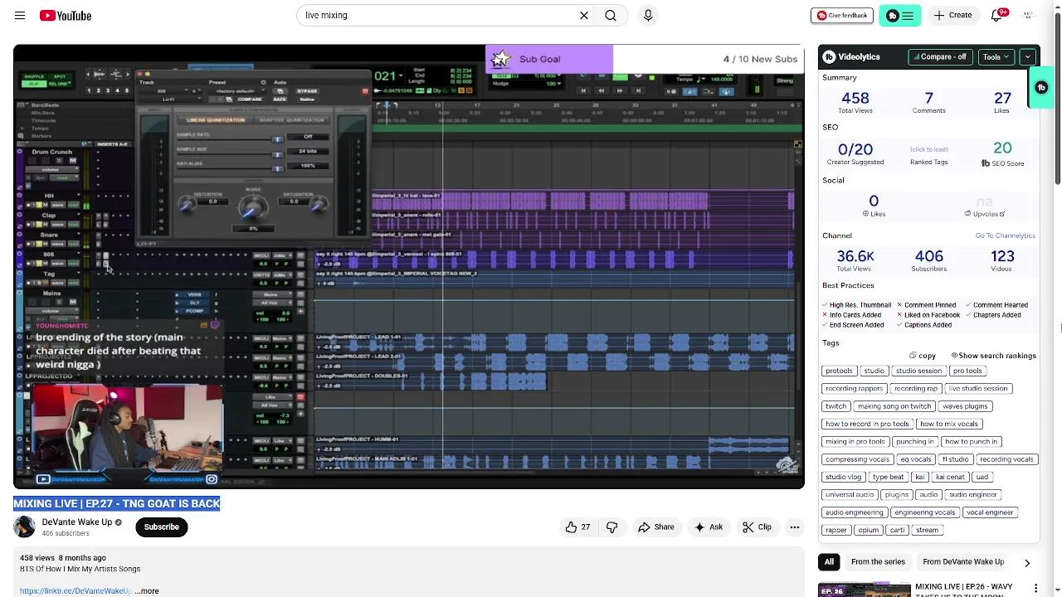Click the star icon in Sub Goal banner
1062x597 pixels.
(501, 59)
